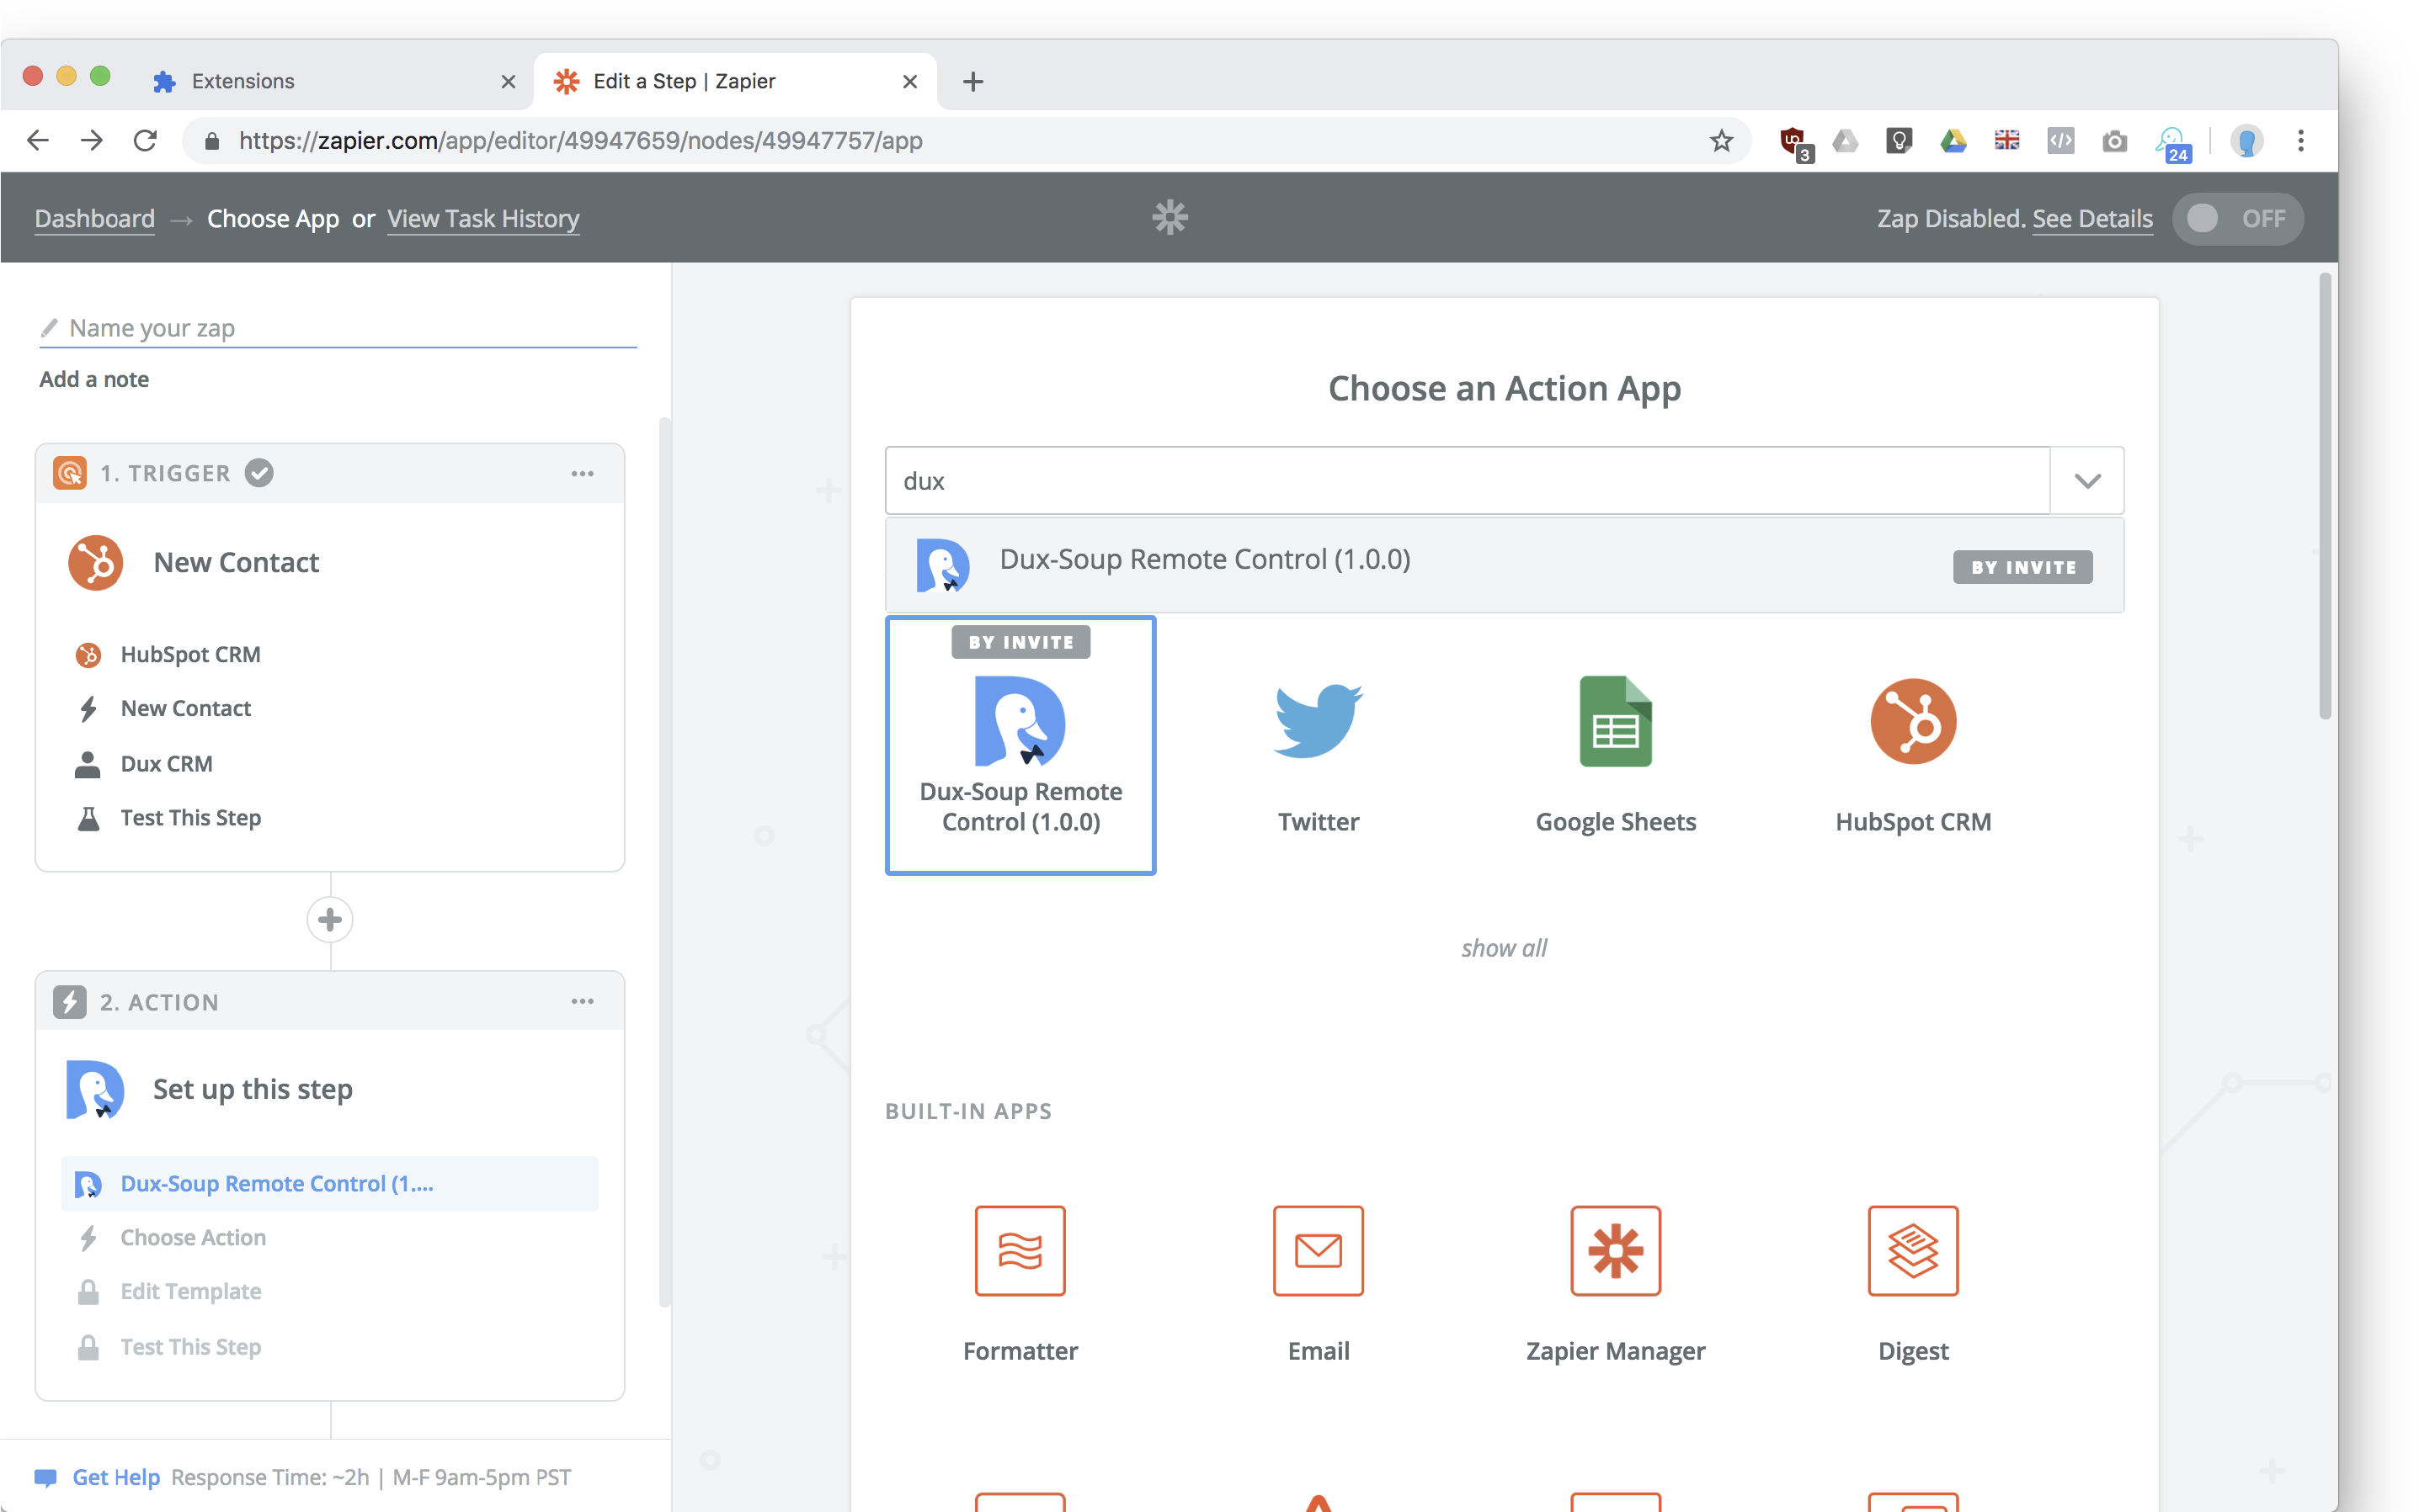Click the add step plus button
The height and width of the screenshot is (1512, 2419).
(x=330, y=920)
